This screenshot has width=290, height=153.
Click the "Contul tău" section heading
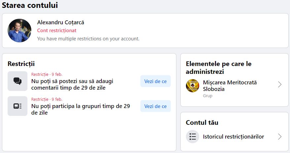pyautogui.click(x=202, y=122)
